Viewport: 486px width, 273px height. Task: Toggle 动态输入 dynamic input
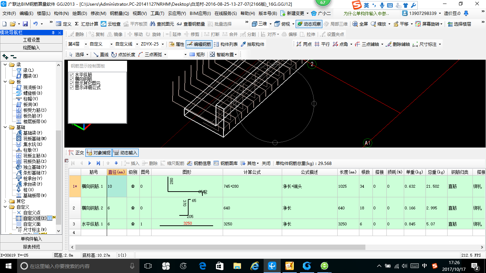click(125, 153)
